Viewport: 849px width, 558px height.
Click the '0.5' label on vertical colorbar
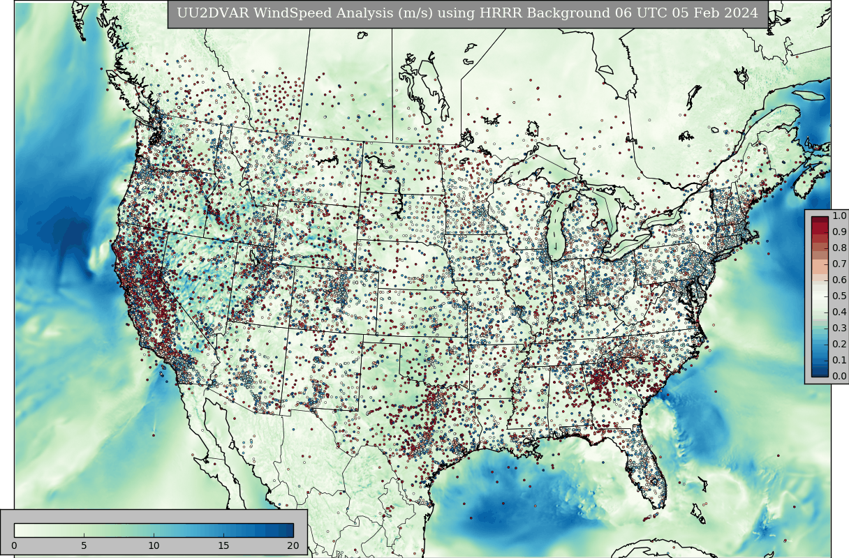[x=839, y=296]
